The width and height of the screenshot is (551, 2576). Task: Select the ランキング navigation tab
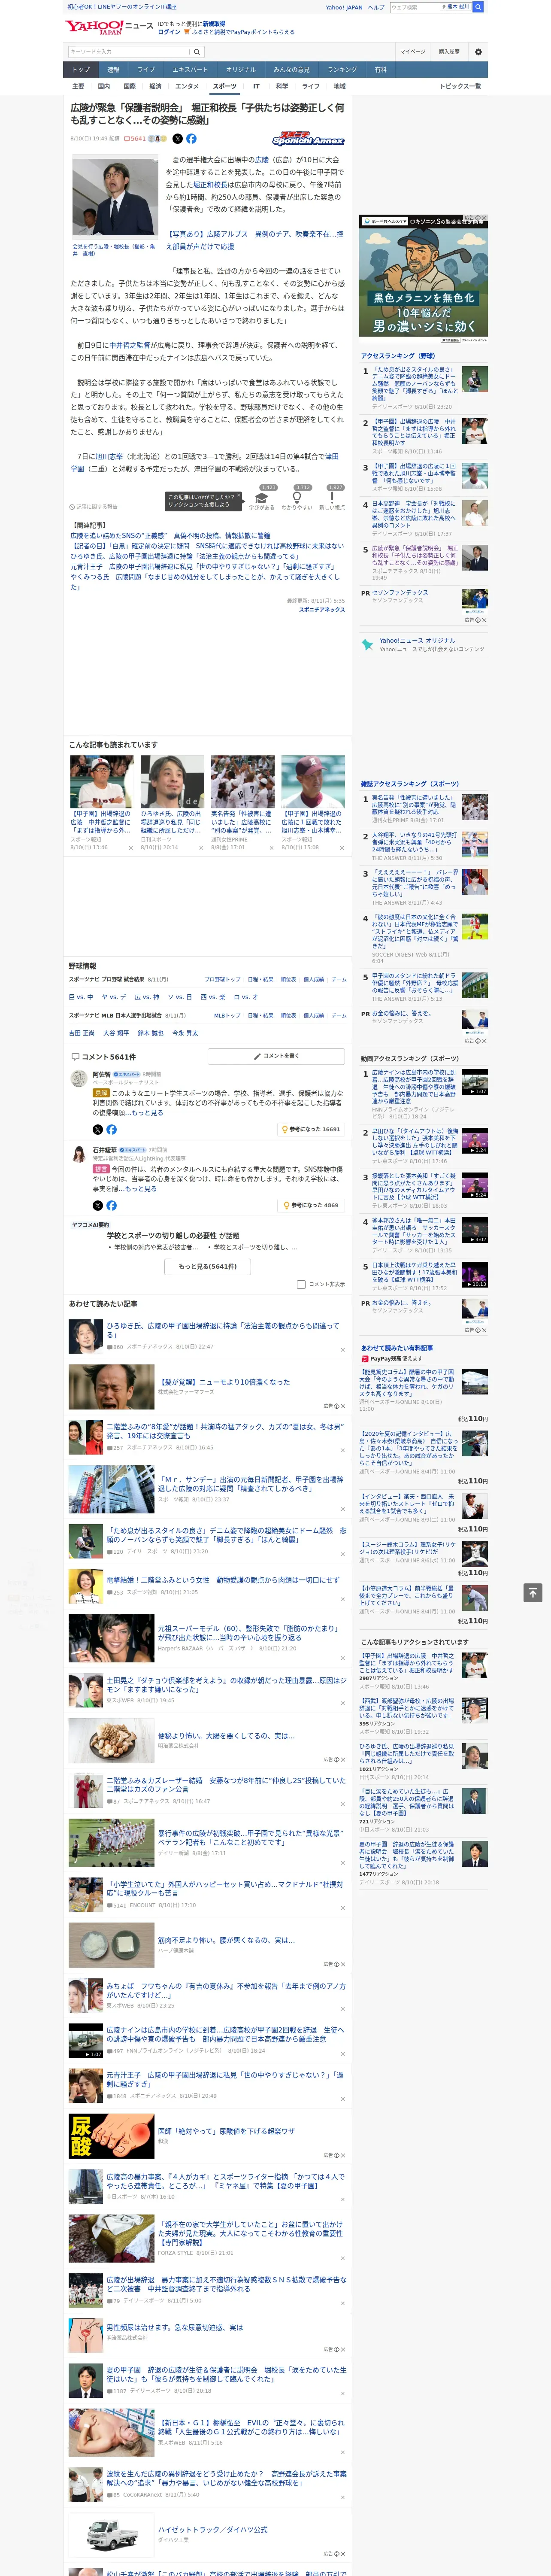point(342,70)
